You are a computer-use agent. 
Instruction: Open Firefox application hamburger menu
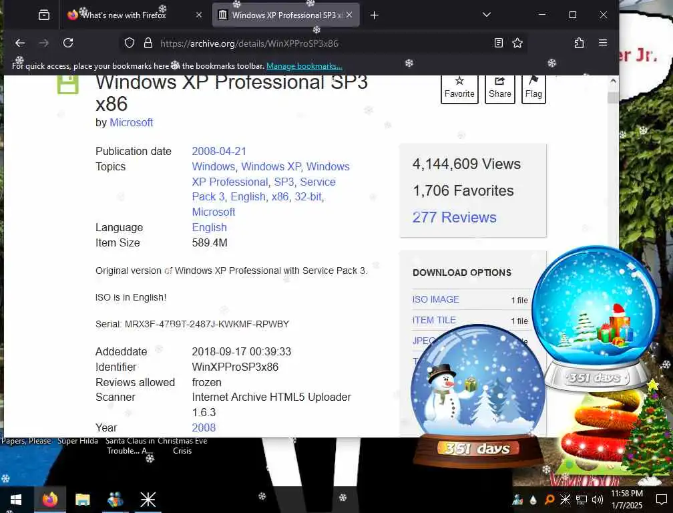pyautogui.click(x=603, y=43)
